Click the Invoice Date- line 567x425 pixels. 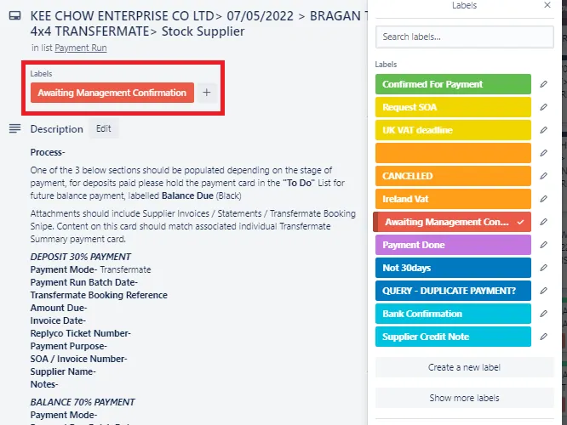pos(58,320)
